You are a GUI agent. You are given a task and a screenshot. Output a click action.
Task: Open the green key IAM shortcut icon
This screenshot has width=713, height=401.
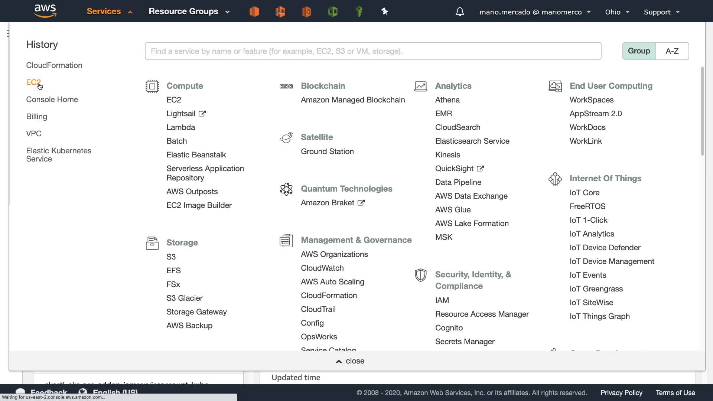(359, 12)
